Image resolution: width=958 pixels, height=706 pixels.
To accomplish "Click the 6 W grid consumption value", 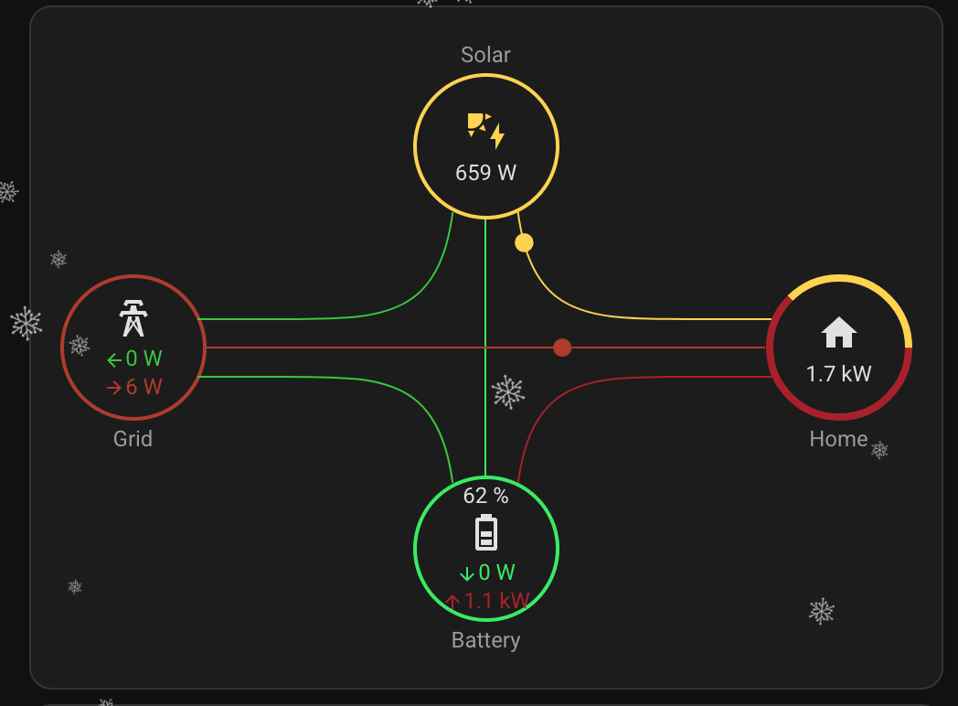I will [x=144, y=387].
